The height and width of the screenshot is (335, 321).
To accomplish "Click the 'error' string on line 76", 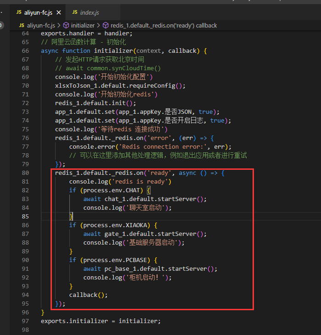I will 159,138.
